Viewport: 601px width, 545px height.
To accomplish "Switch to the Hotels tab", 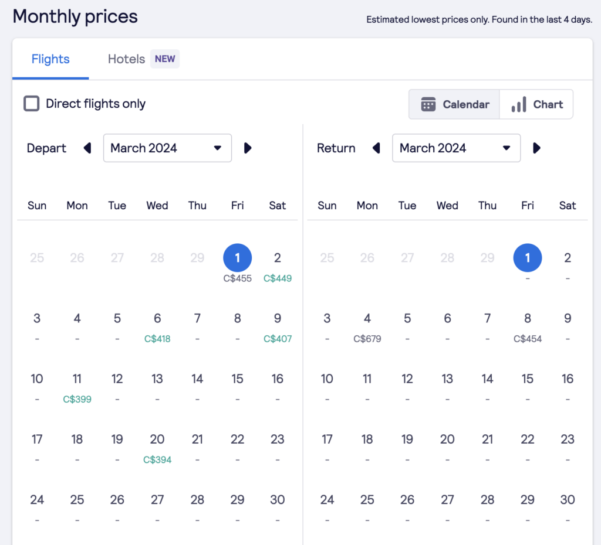I will pyautogui.click(x=126, y=59).
